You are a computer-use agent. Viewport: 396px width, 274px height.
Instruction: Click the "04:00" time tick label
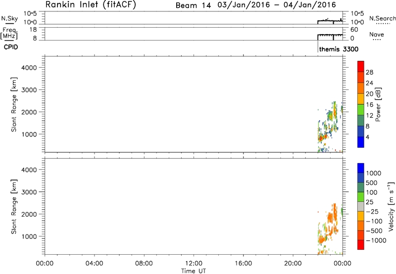(x=94, y=264)
